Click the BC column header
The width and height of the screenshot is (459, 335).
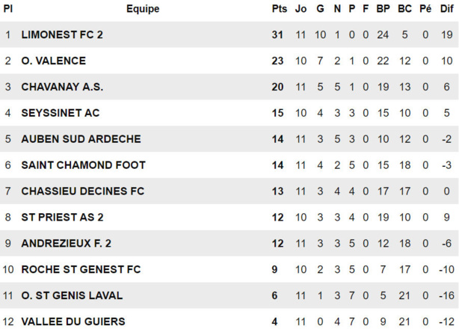(x=404, y=9)
